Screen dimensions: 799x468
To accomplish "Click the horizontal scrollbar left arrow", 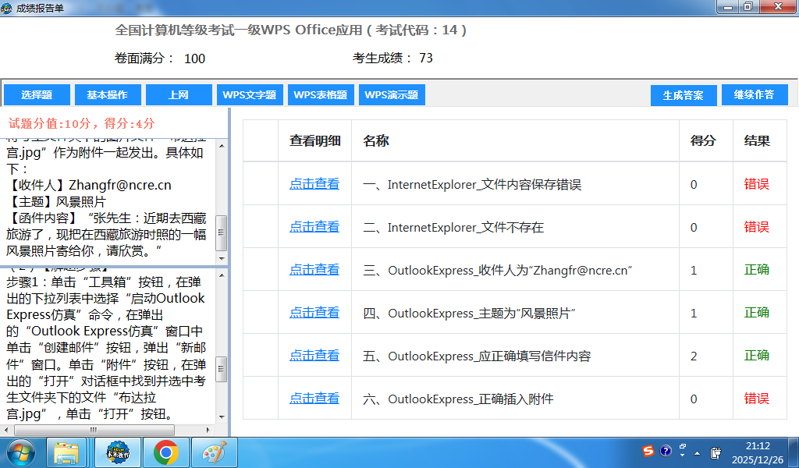I will (x=5, y=430).
